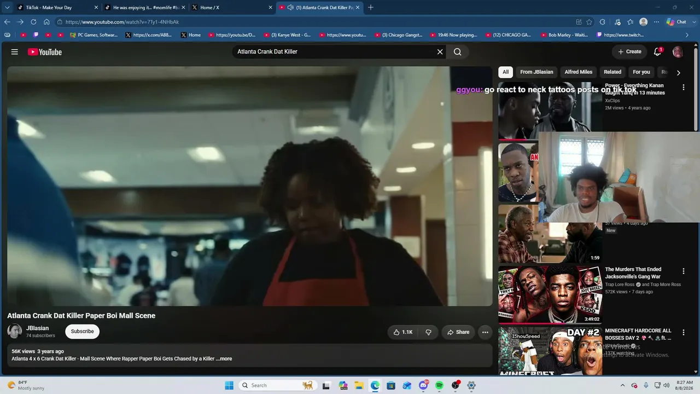
Task: Click the Create button
Action: tap(629, 52)
